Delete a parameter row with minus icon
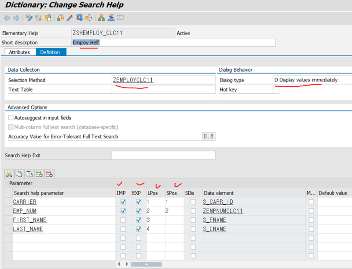352x269 pixels. (48, 173)
